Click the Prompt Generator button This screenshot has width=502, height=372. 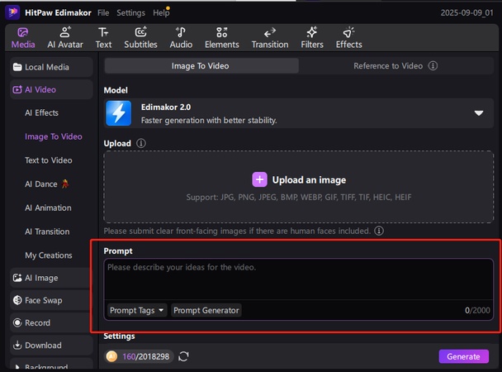click(206, 310)
